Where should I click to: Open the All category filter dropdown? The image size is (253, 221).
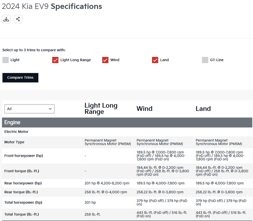pos(29,109)
